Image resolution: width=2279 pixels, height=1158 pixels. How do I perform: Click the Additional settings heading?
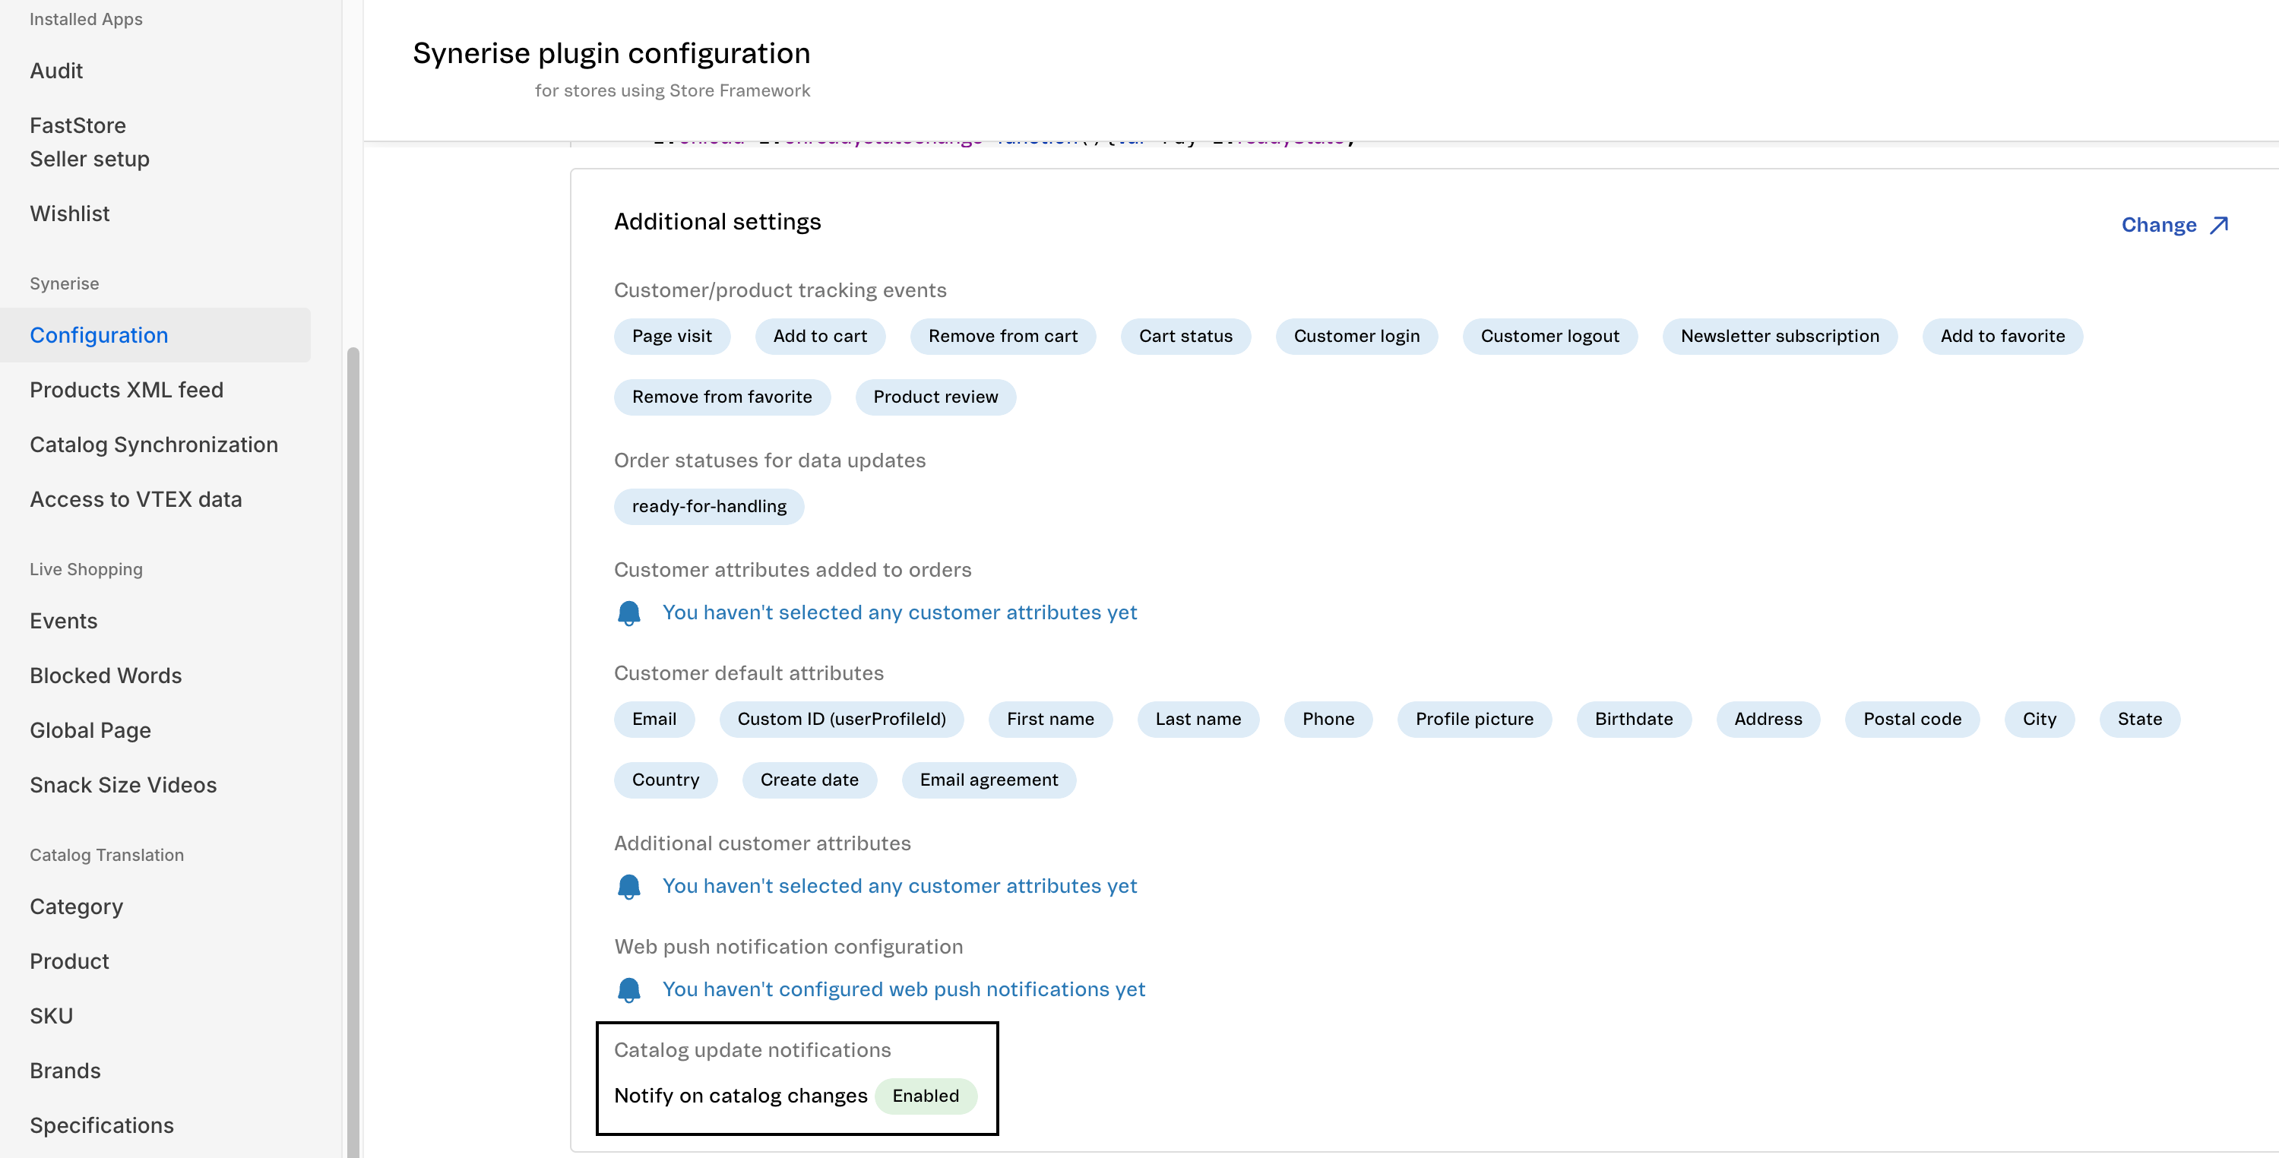point(717,222)
